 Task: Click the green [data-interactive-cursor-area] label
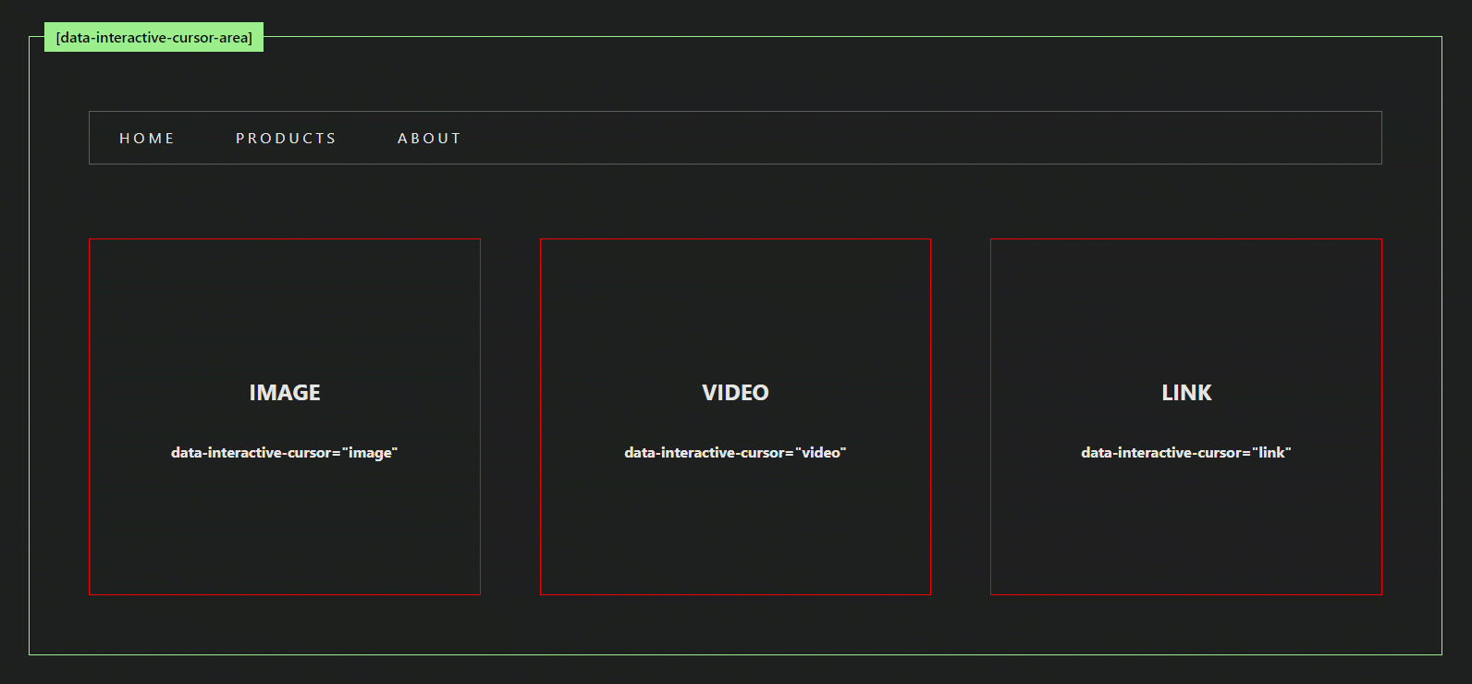click(x=153, y=37)
